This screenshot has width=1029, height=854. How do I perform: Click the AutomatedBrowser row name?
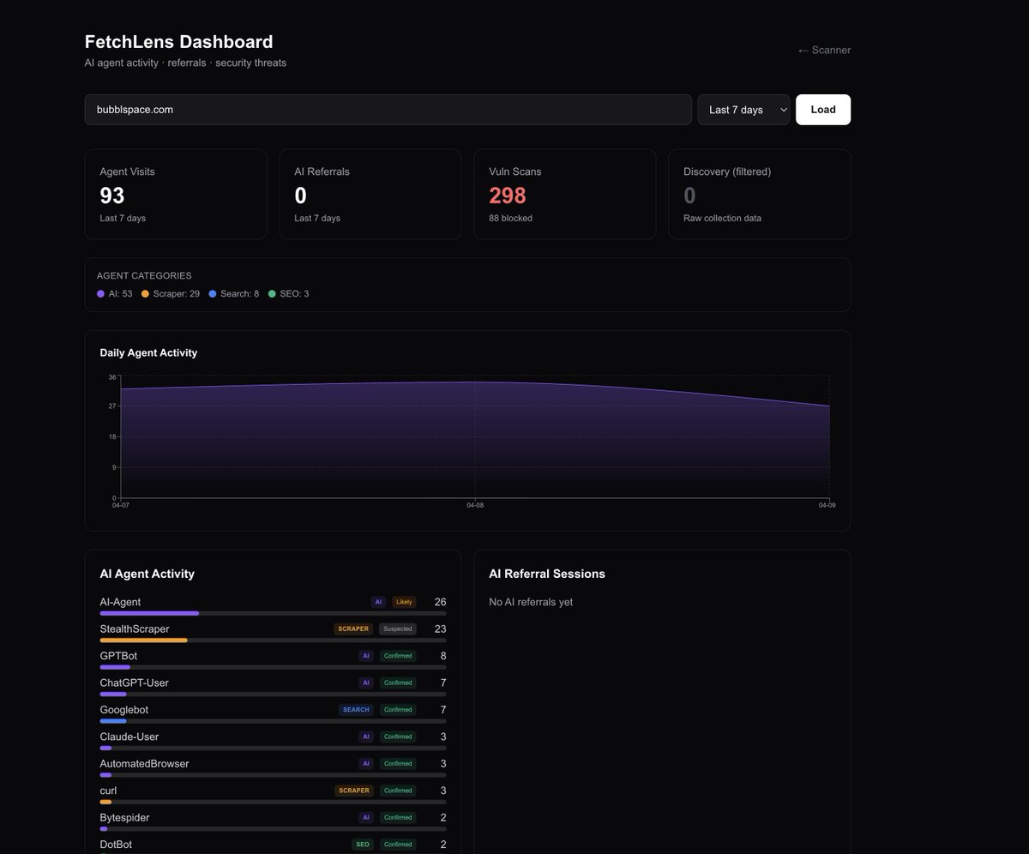pos(144,763)
